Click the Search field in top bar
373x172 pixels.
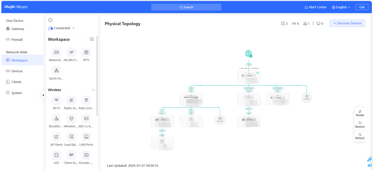click(186, 7)
